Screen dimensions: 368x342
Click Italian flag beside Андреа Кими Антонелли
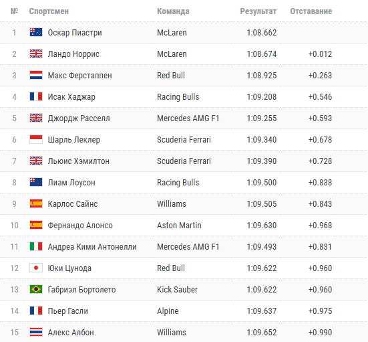pyautogui.click(x=36, y=246)
